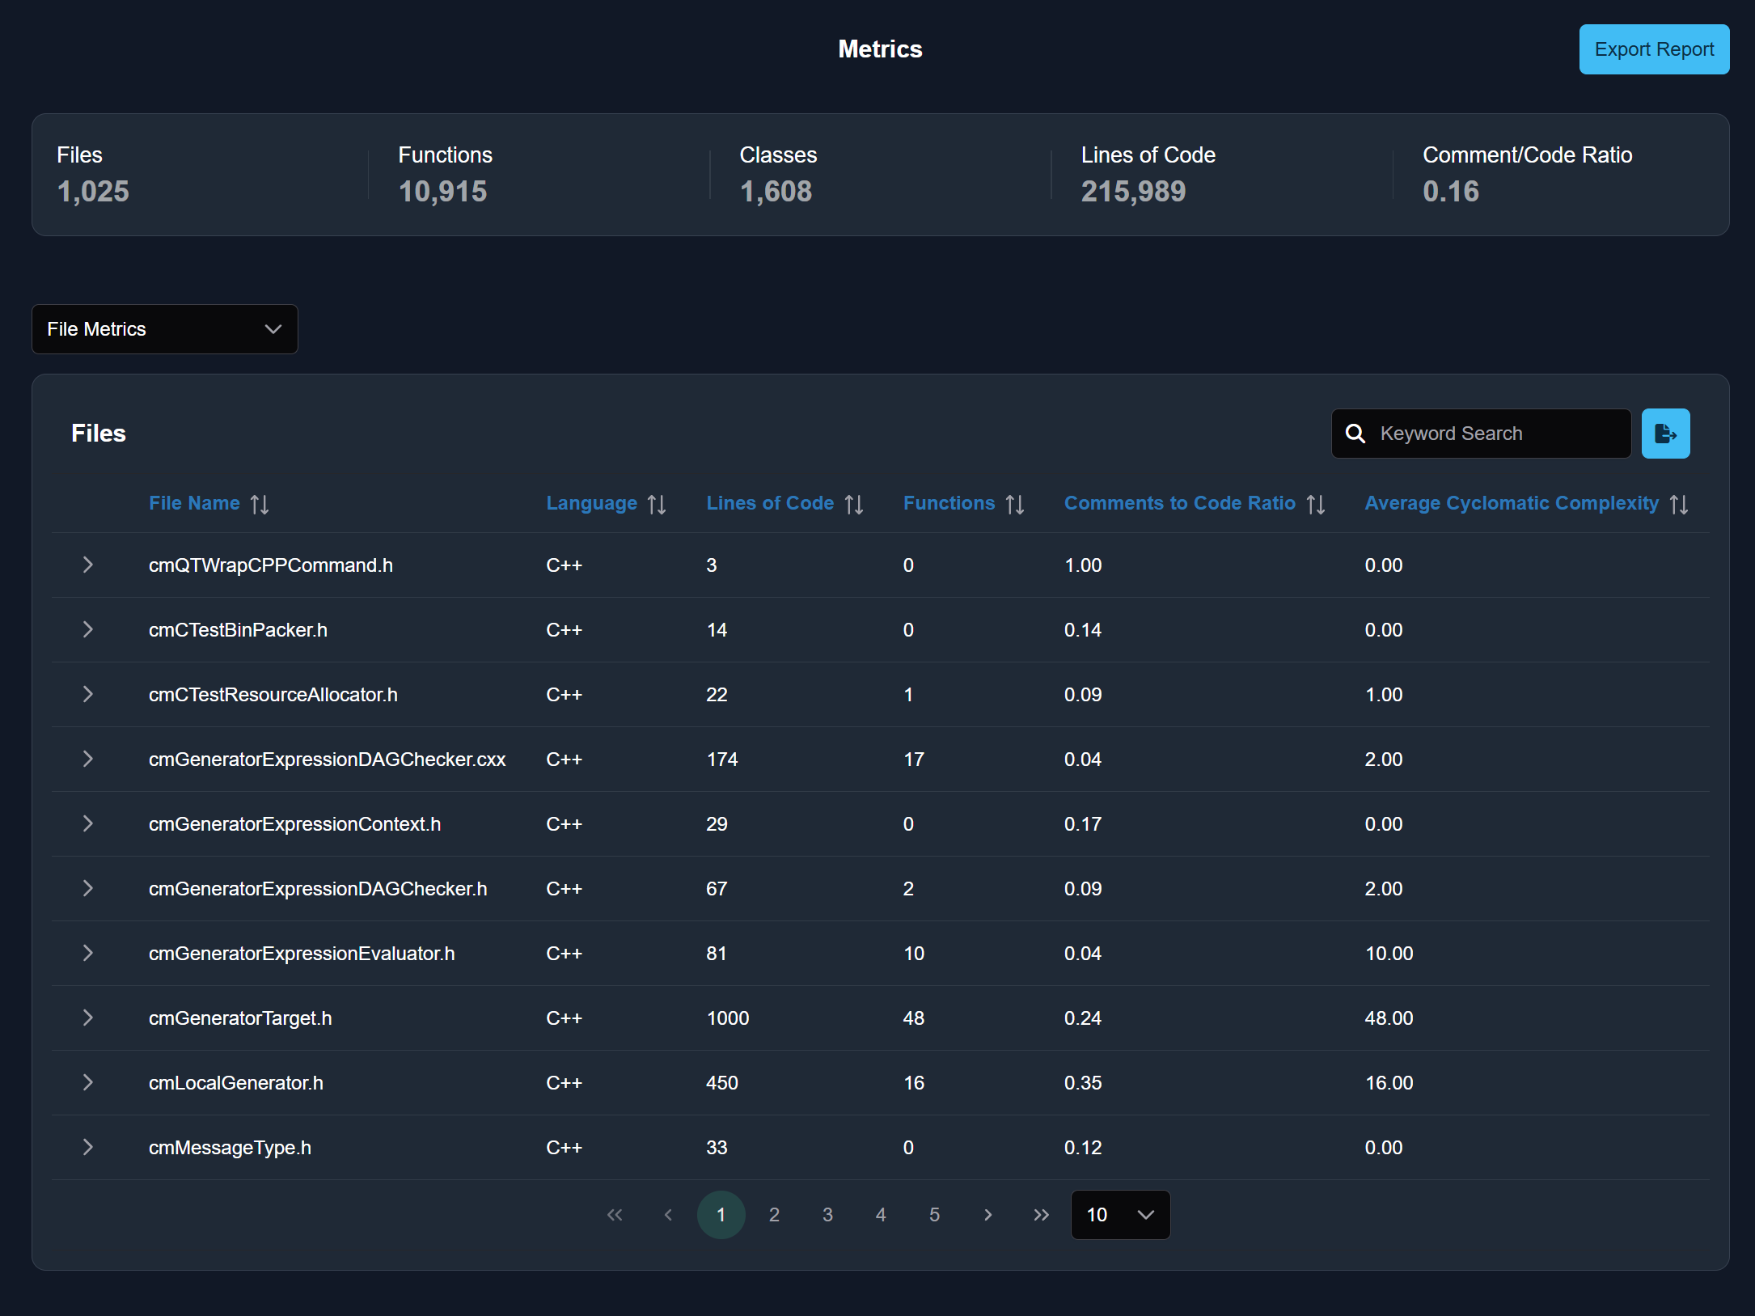The image size is (1755, 1316).
Task: Expand the cmMessageType.h row
Action: [x=88, y=1147]
